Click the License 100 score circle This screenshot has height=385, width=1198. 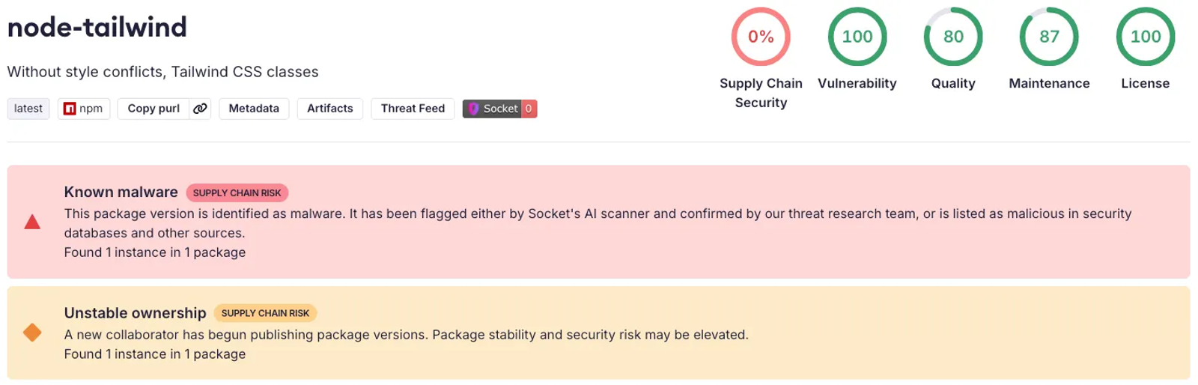[1145, 37]
